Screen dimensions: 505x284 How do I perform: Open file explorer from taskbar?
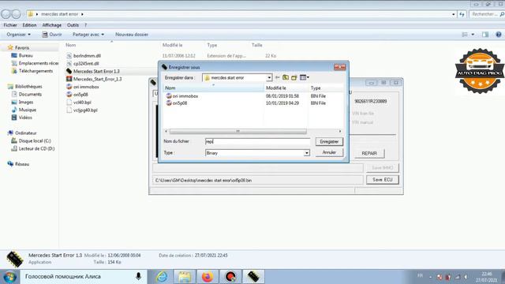pyautogui.click(x=185, y=277)
